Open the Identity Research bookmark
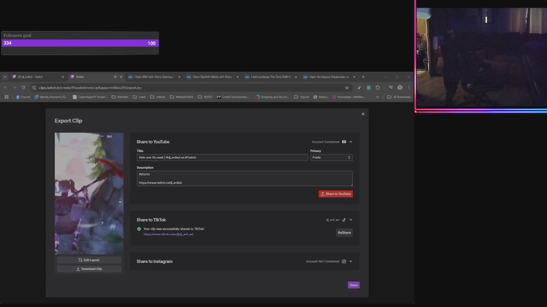Image resolution: width=547 pixels, height=307 pixels. click(x=51, y=97)
